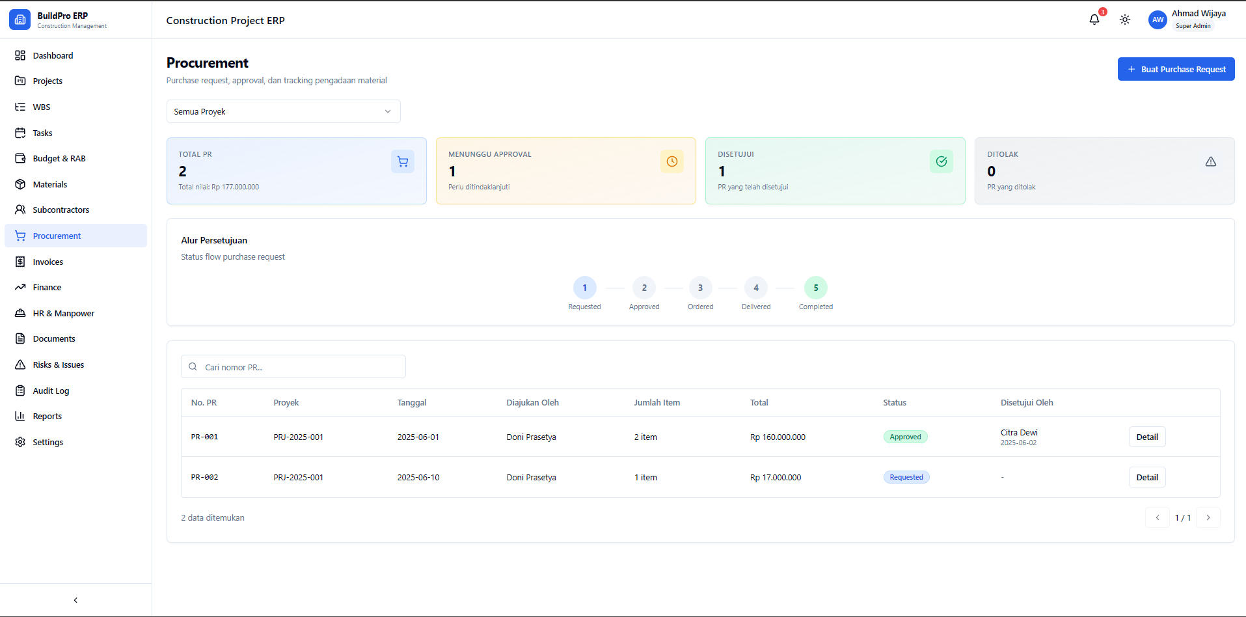Toggle light/dark theme sun icon
1246x617 pixels.
pyautogui.click(x=1125, y=20)
